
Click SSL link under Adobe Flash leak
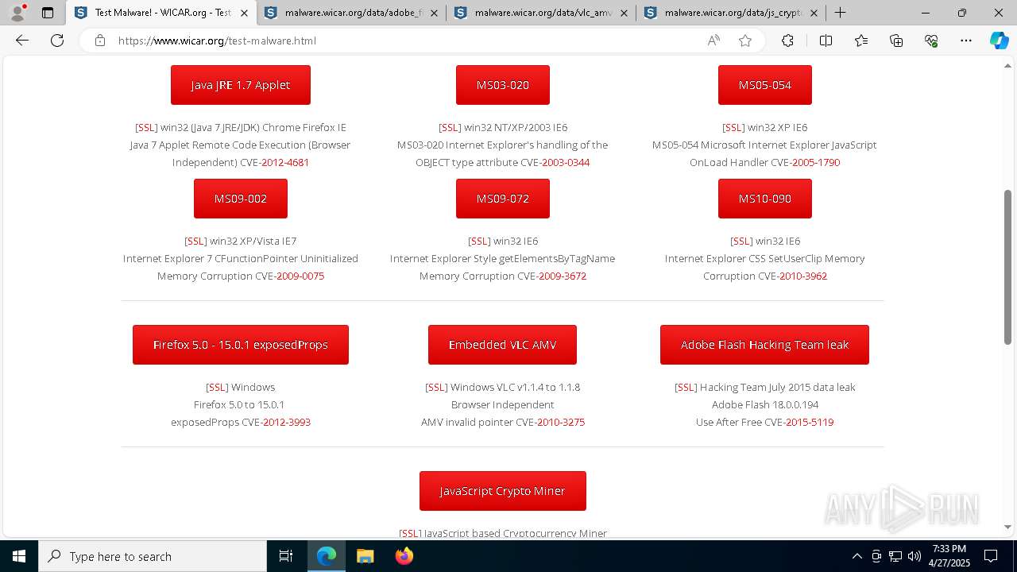tap(686, 387)
